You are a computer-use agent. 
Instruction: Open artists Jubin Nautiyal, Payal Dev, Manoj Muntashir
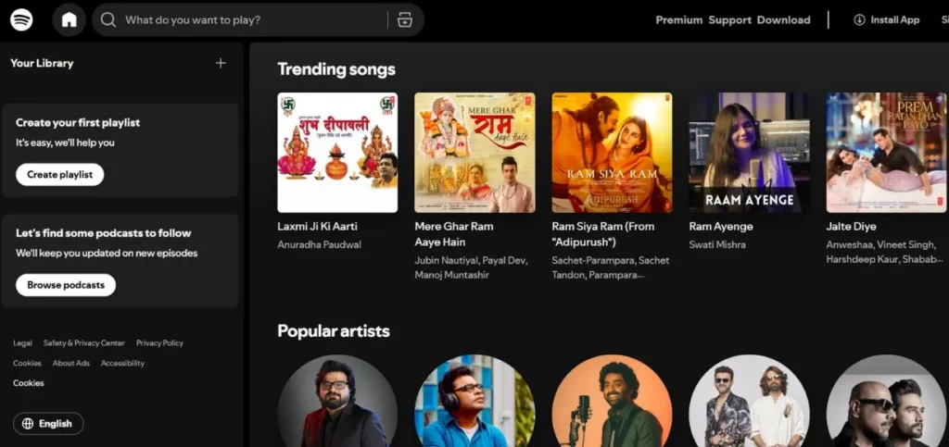(x=471, y=267)
